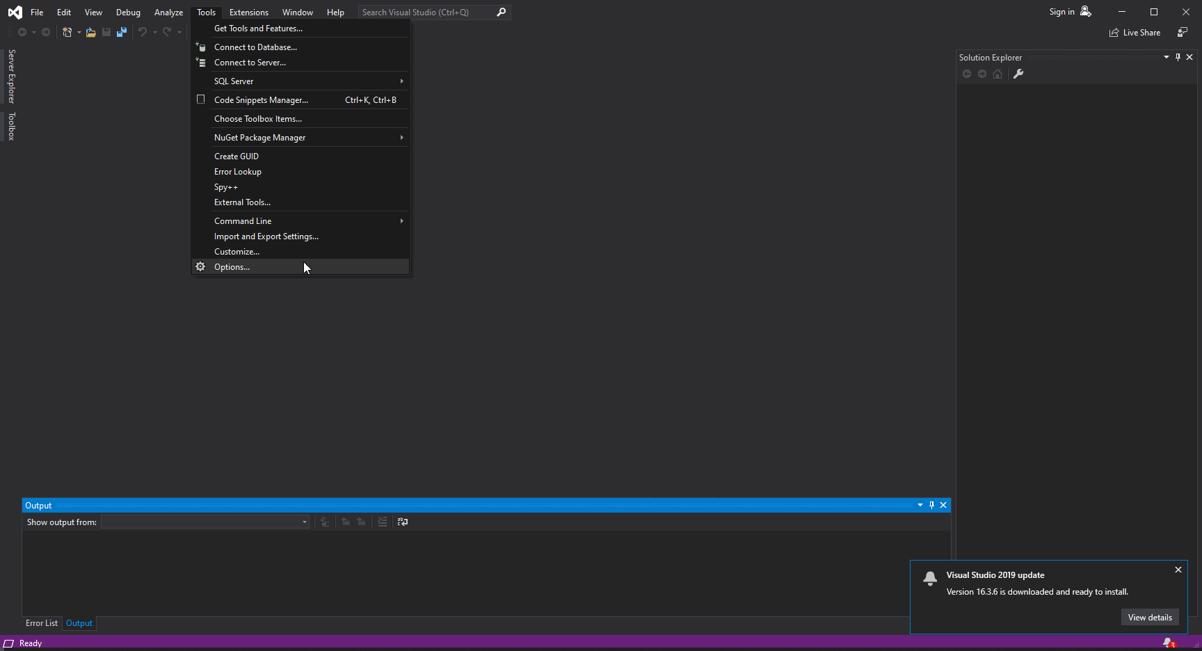1202x651 pixels.
Task: Click Go to Previous Message icon
Action: (x=346, y=522)
